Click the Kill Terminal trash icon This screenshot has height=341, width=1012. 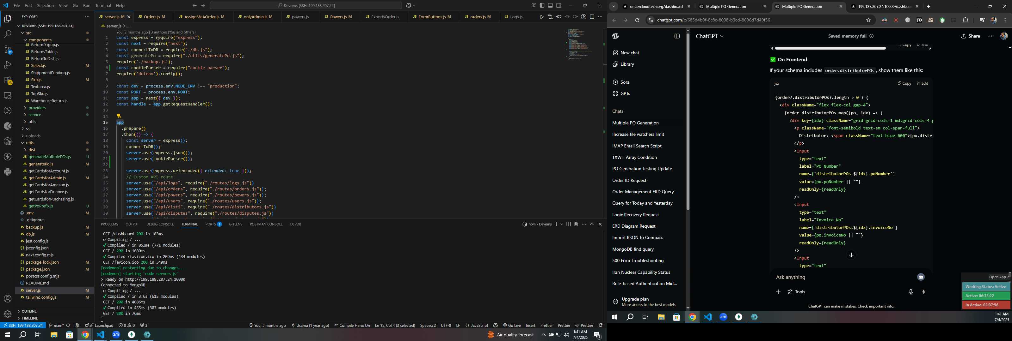click(x=576, y=224)
